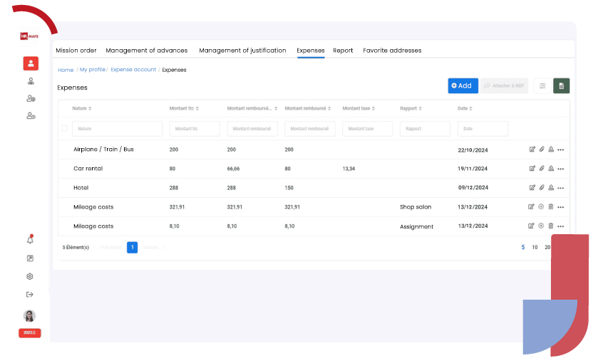Click the Shop salon report cell
Viewport: 593px width, 363px height.
416,207
